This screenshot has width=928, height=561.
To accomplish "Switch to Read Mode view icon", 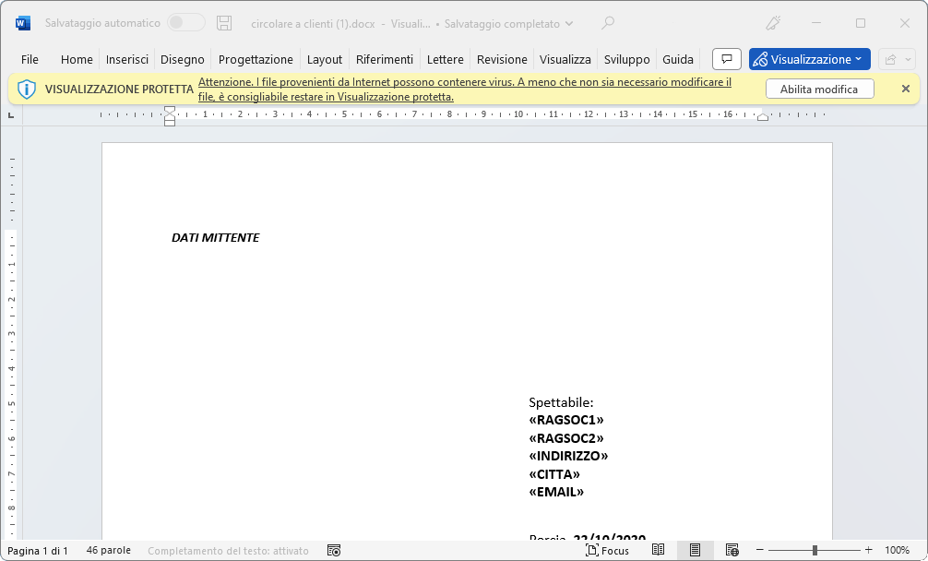I will pos(658,550).
